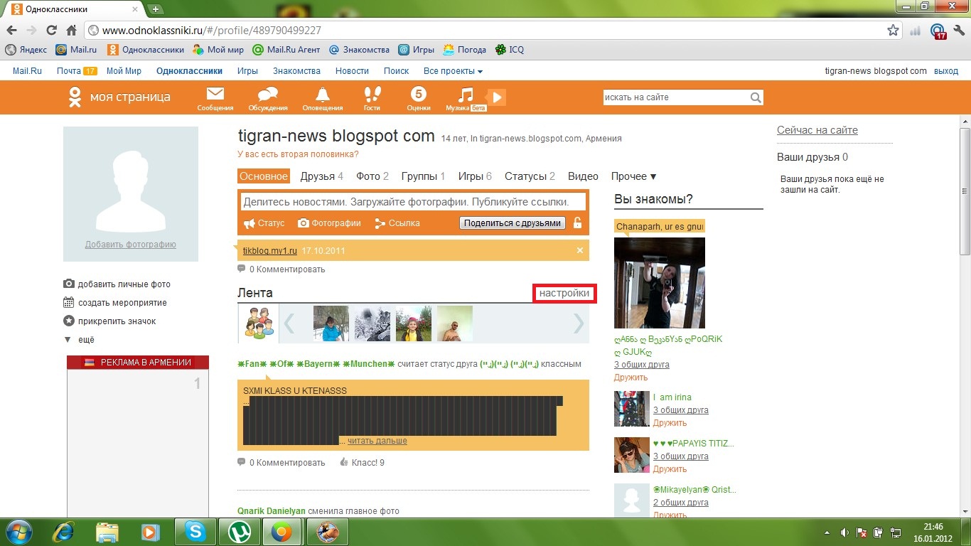Open Сейчас на сайте link
This screenshot has width=971, height=546.
817,130
